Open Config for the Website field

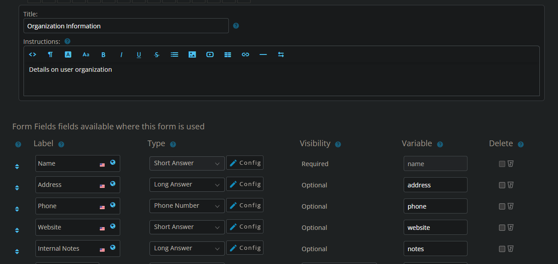245,227
